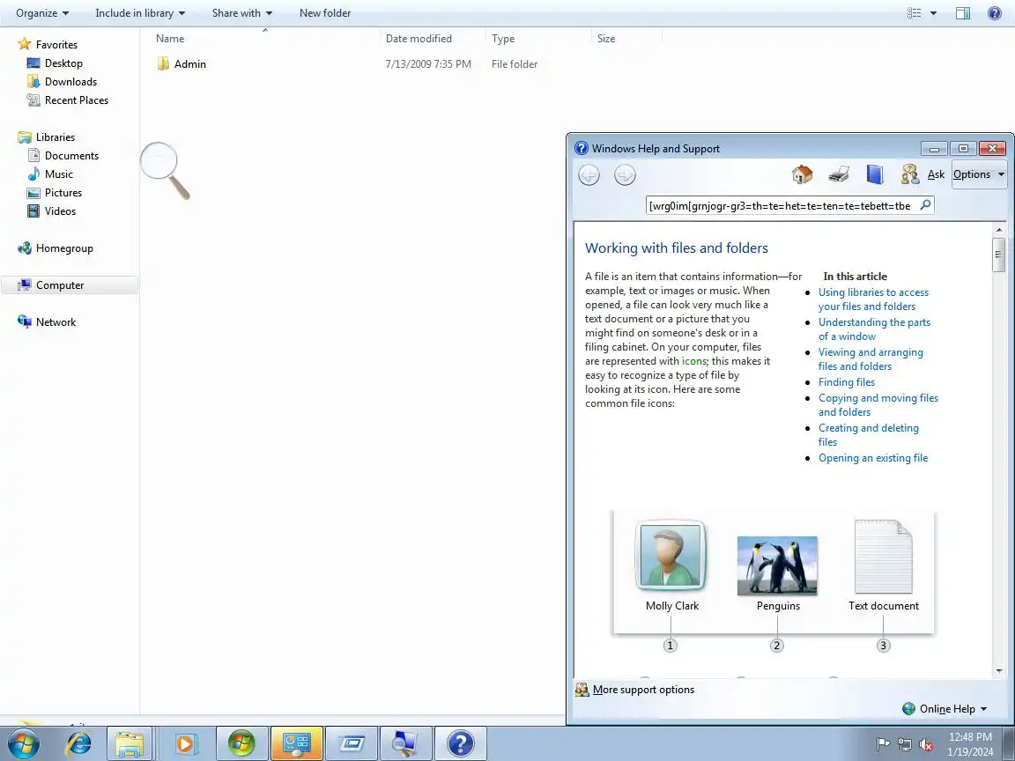Image resolution: width=1015 pixels, height=761 pixels.
Task: Select the Videos library
Action: coord(60,211)
